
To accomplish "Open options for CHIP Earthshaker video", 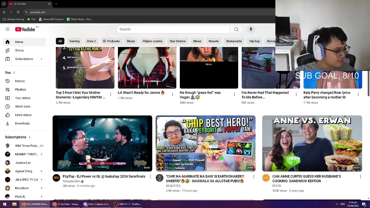I will (254, 177).
